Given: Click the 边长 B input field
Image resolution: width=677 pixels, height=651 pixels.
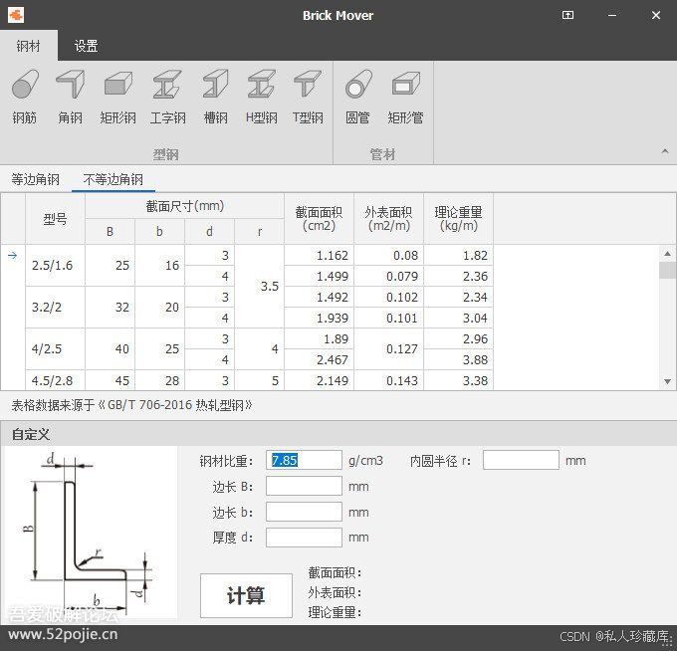Looking at the screenshot, I should [304, 486].
